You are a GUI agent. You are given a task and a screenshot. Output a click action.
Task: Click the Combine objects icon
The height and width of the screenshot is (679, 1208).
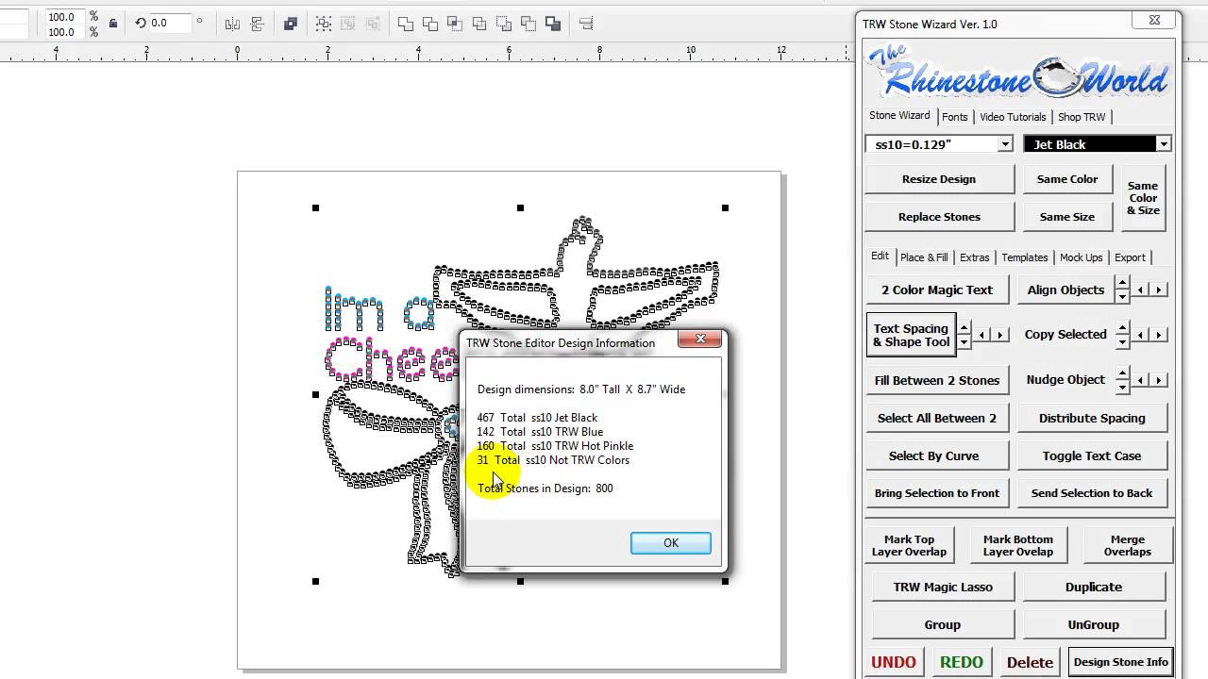point(291,24)
